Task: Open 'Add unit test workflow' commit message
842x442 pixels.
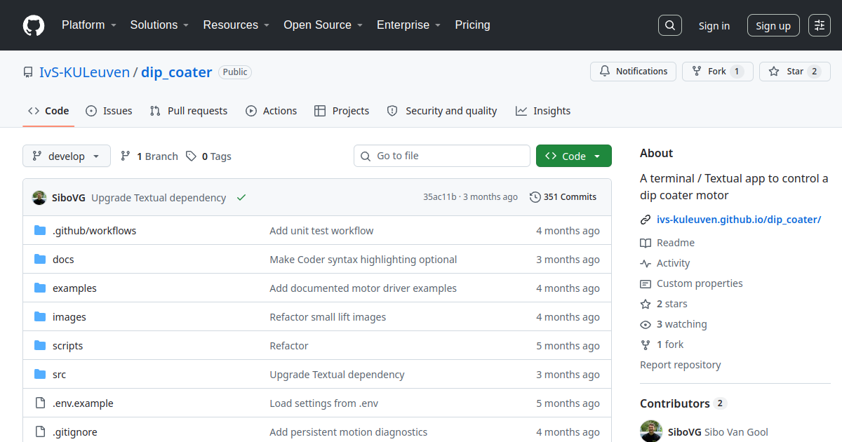Action: (x=321, y=231)
